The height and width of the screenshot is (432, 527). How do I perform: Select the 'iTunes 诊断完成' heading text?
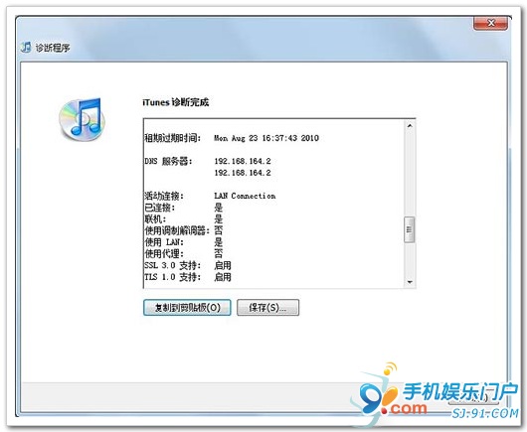click(x=176, y=102)
